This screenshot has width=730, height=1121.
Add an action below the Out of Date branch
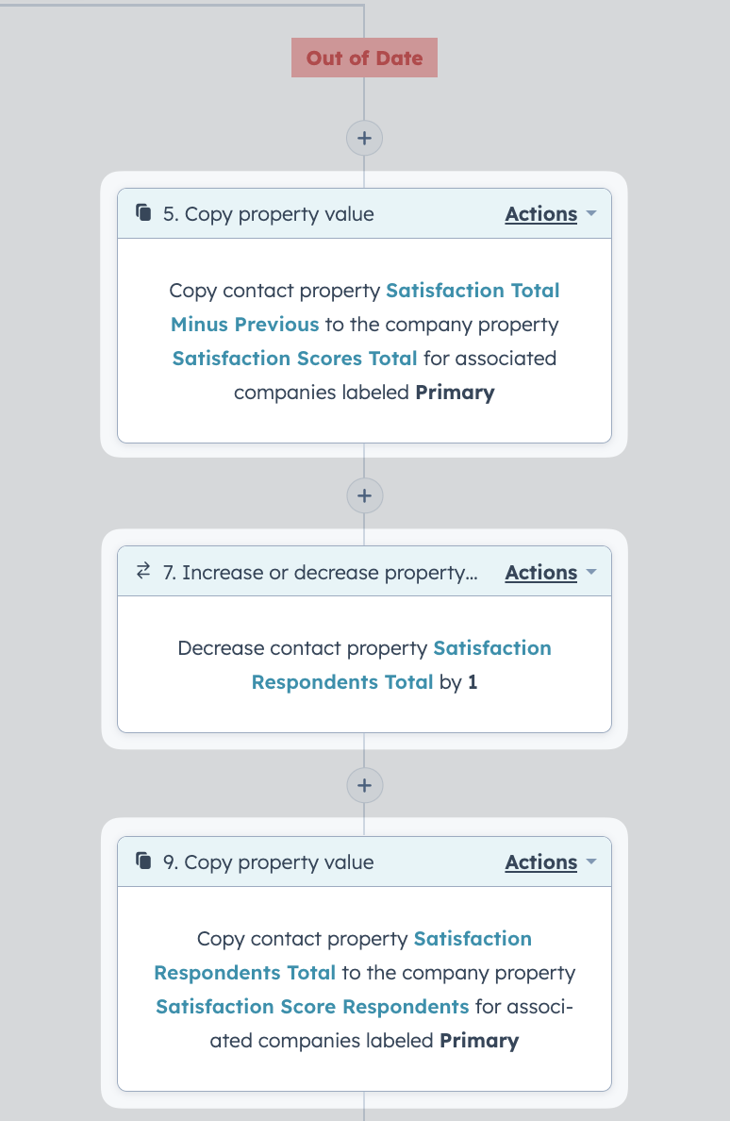(x=364, y=138)
